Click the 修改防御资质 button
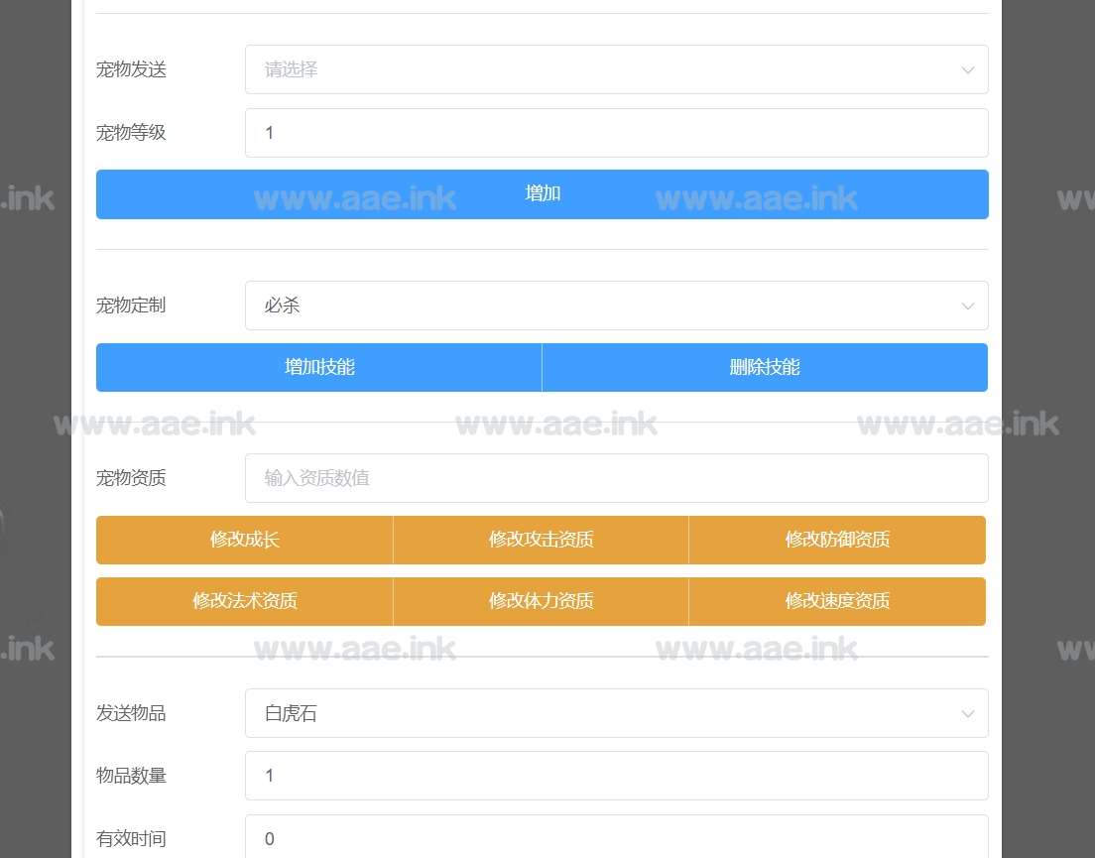This screenshot has width=1095, height=858. point(837,540)
